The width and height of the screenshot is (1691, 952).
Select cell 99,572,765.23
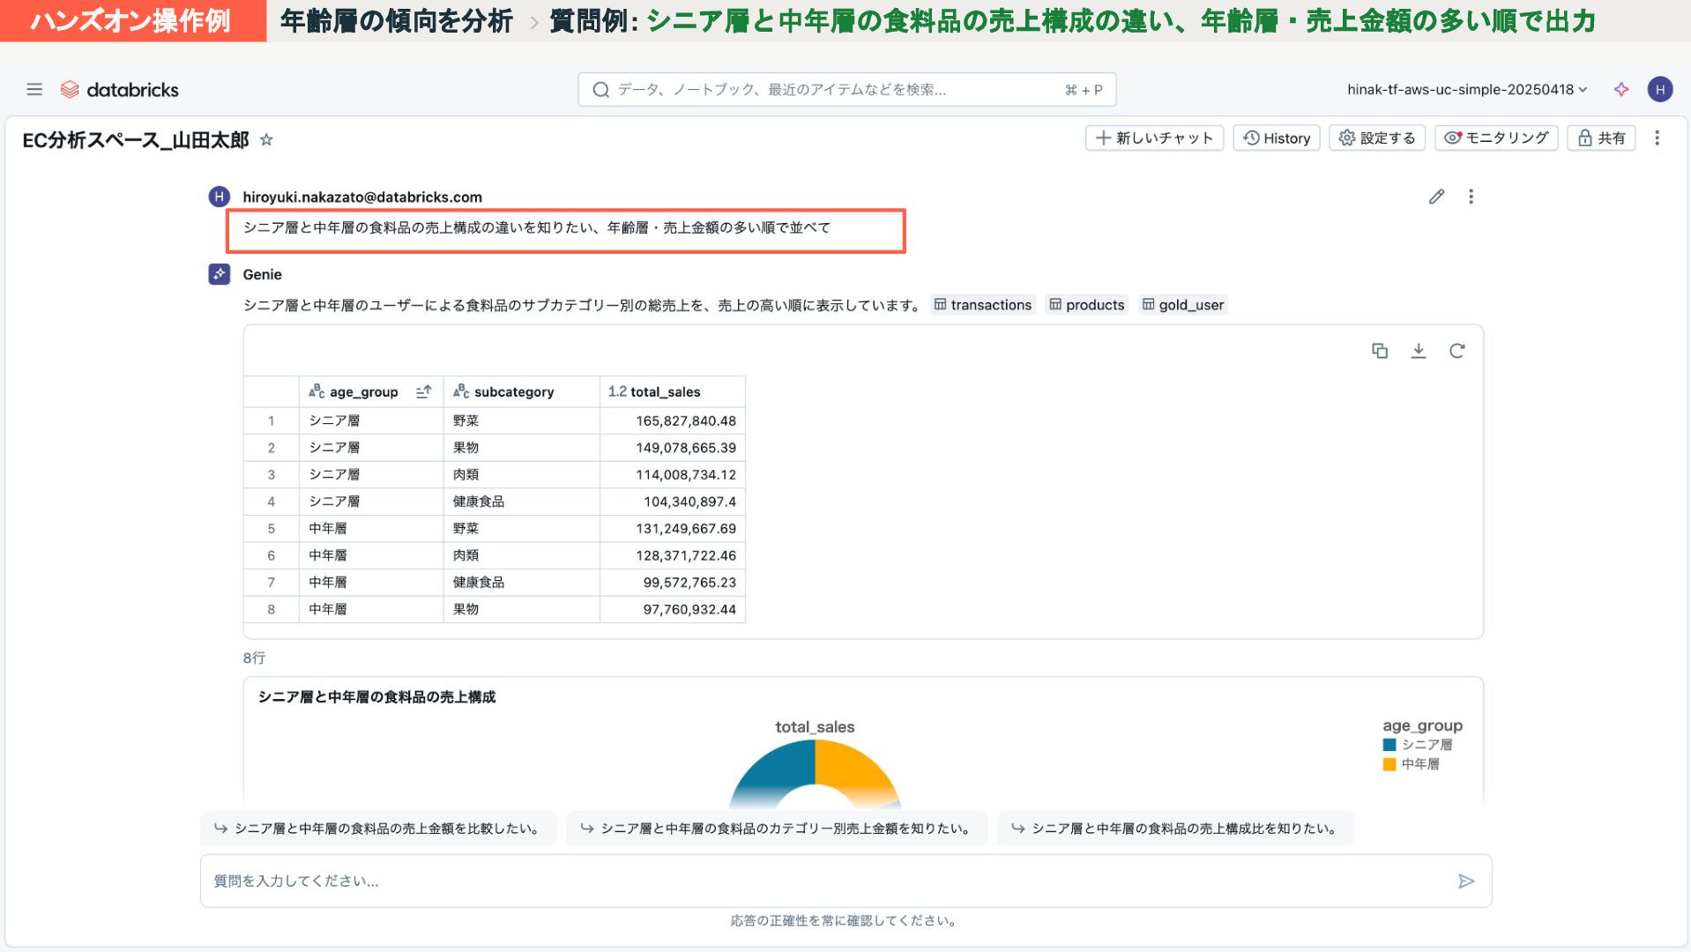pos(673,583)
